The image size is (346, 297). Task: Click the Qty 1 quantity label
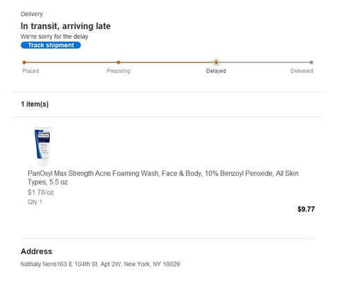(x=35, y=202)
